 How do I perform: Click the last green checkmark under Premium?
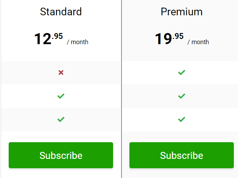click(181, 119)
